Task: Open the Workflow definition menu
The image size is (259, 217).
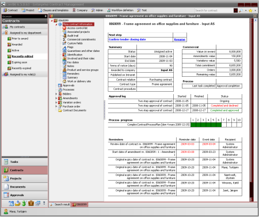Action: 120,10
